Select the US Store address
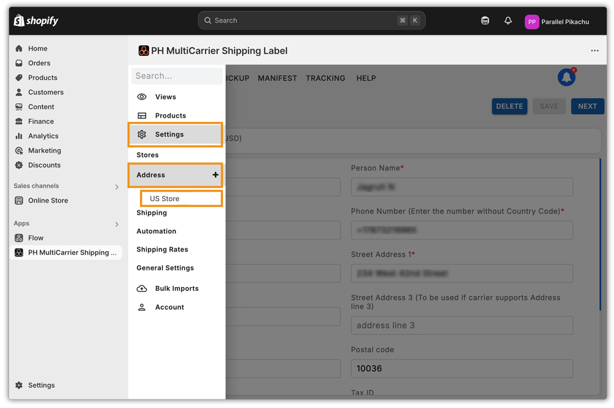The image size is (614, 408). 181,199
